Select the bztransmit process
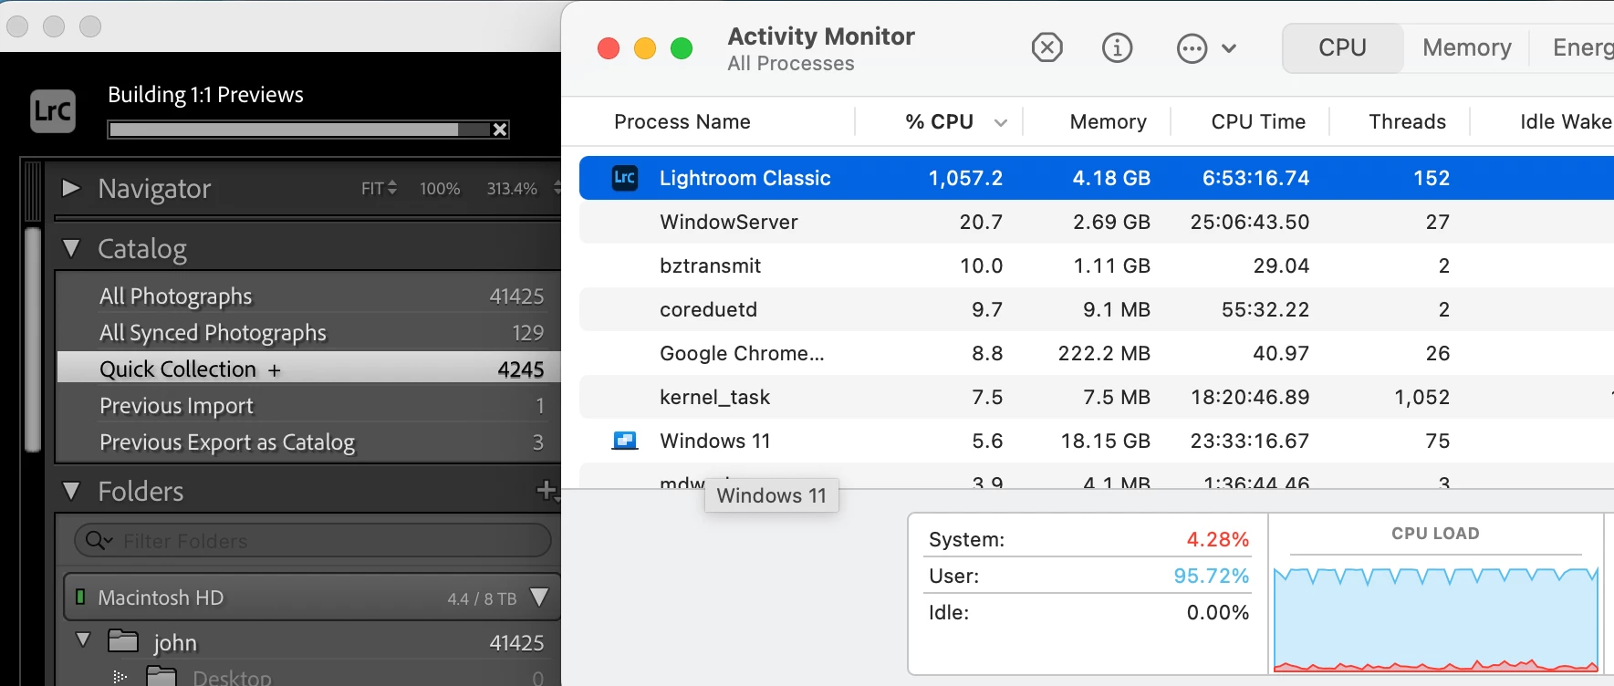 click(x=1097, y=265)
